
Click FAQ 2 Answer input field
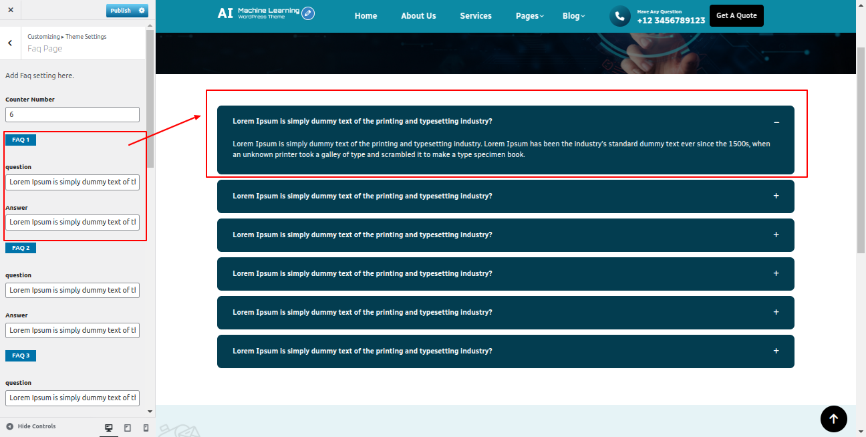(72, 330)
